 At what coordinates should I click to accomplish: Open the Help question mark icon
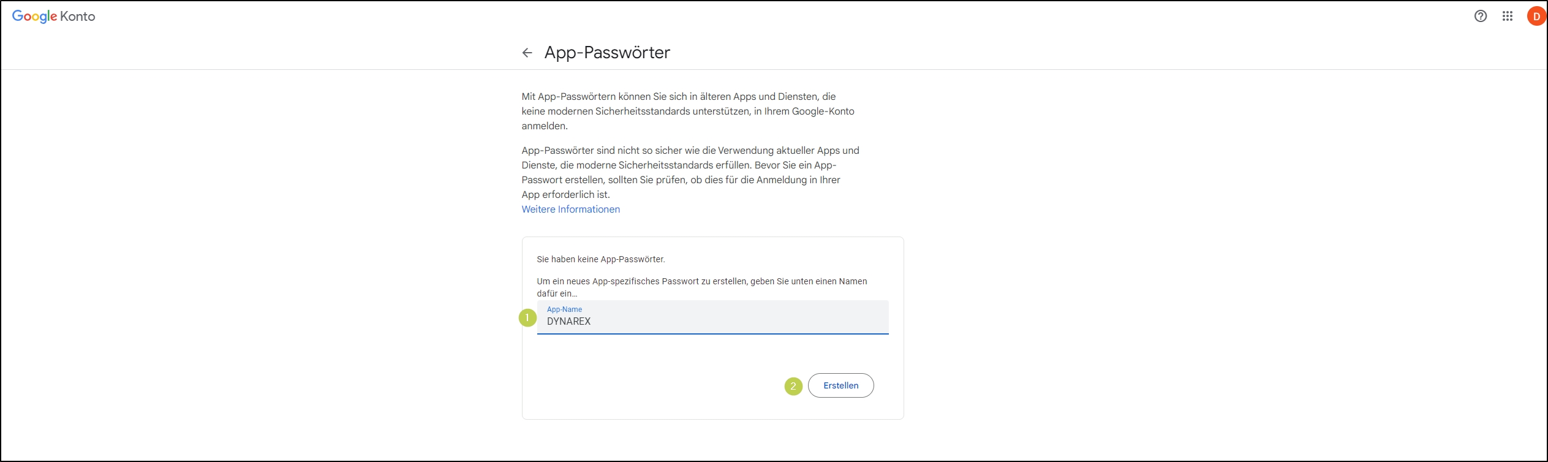pyautogui.click(x=1480, y=17)
